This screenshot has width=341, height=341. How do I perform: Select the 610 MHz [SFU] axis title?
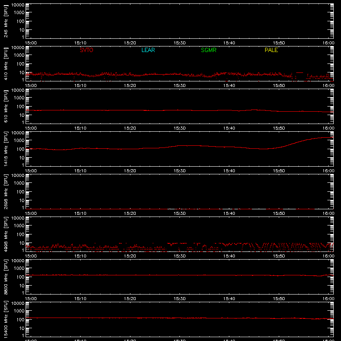(6, 106)
